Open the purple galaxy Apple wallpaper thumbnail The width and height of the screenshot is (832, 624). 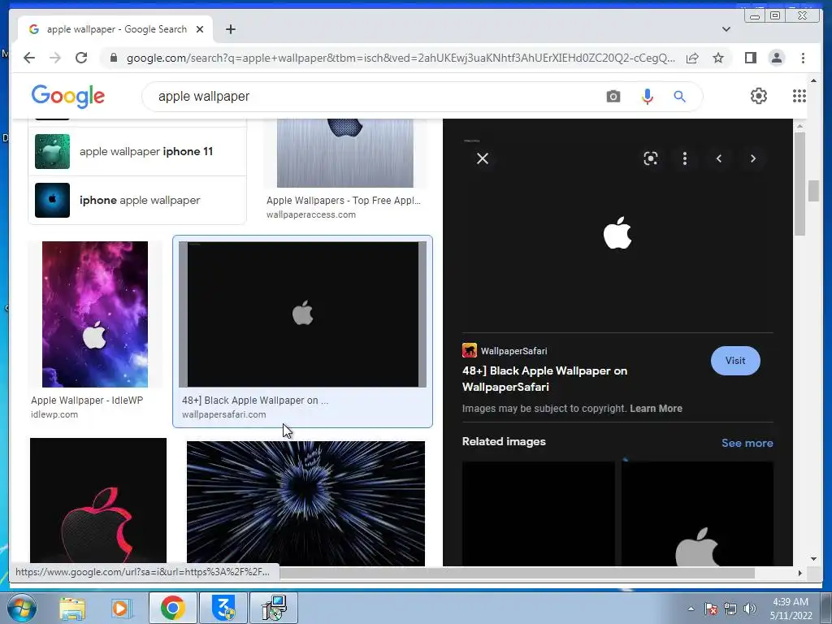click(95, 314)
